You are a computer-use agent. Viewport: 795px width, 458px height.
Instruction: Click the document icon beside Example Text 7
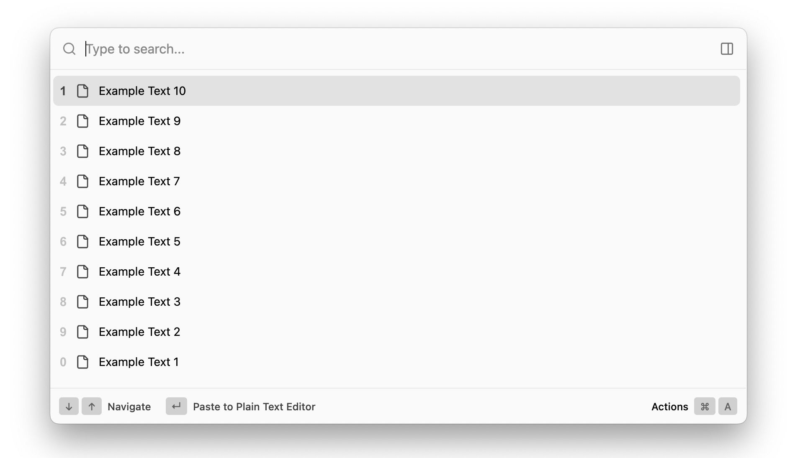83,181
